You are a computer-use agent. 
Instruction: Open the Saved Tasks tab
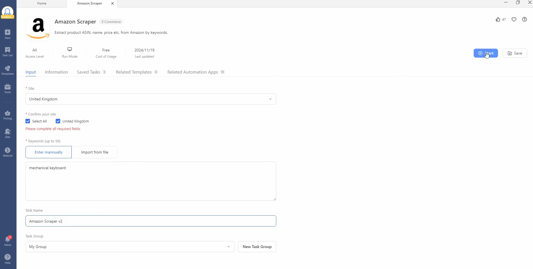[x=92, y=72]
